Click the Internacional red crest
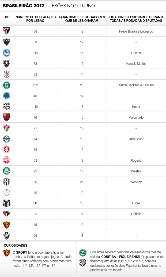Image resolution: width=166 pixels, height=277 pixels. tap(7, 150)
